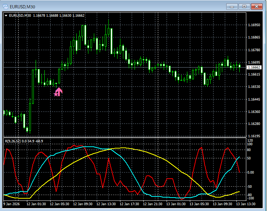Click the indicator scale value 50
The width and height of the screenshot is (267, 211).
tap(249, 158)
